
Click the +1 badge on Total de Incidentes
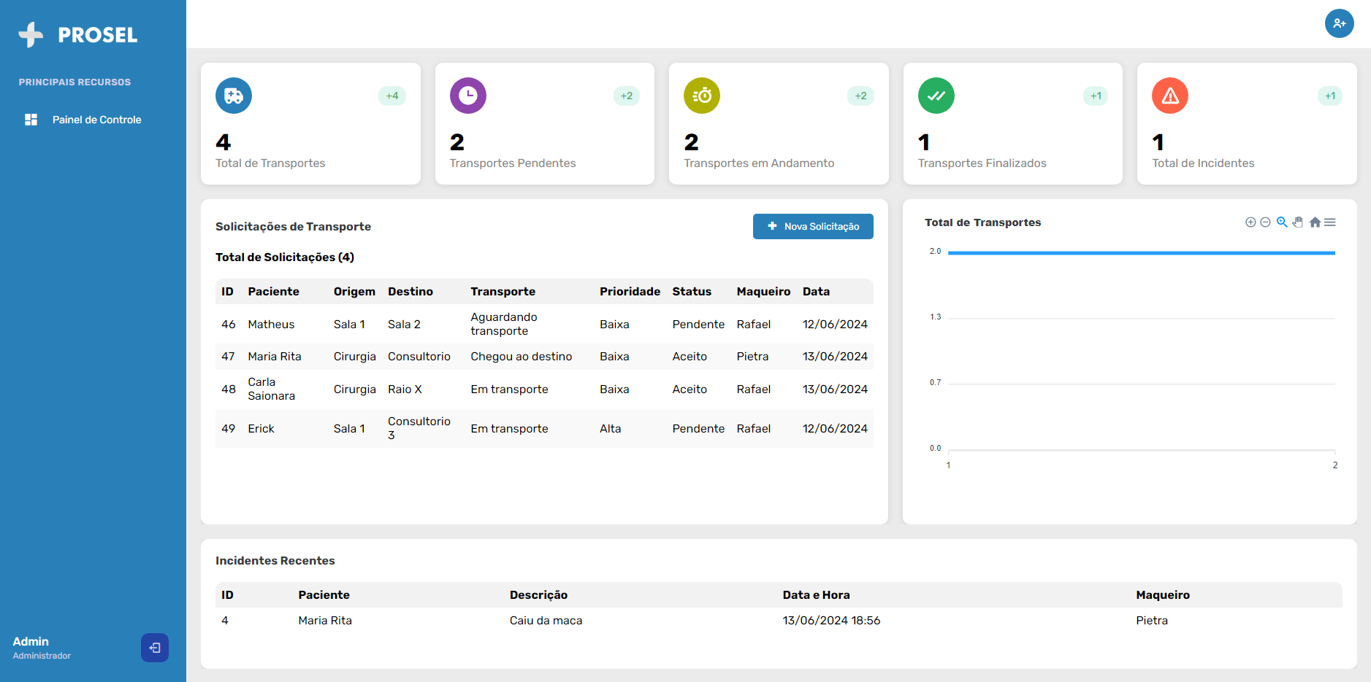(1330, 96)
